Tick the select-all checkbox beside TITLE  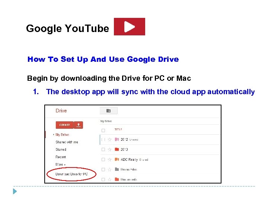(103, 130)
